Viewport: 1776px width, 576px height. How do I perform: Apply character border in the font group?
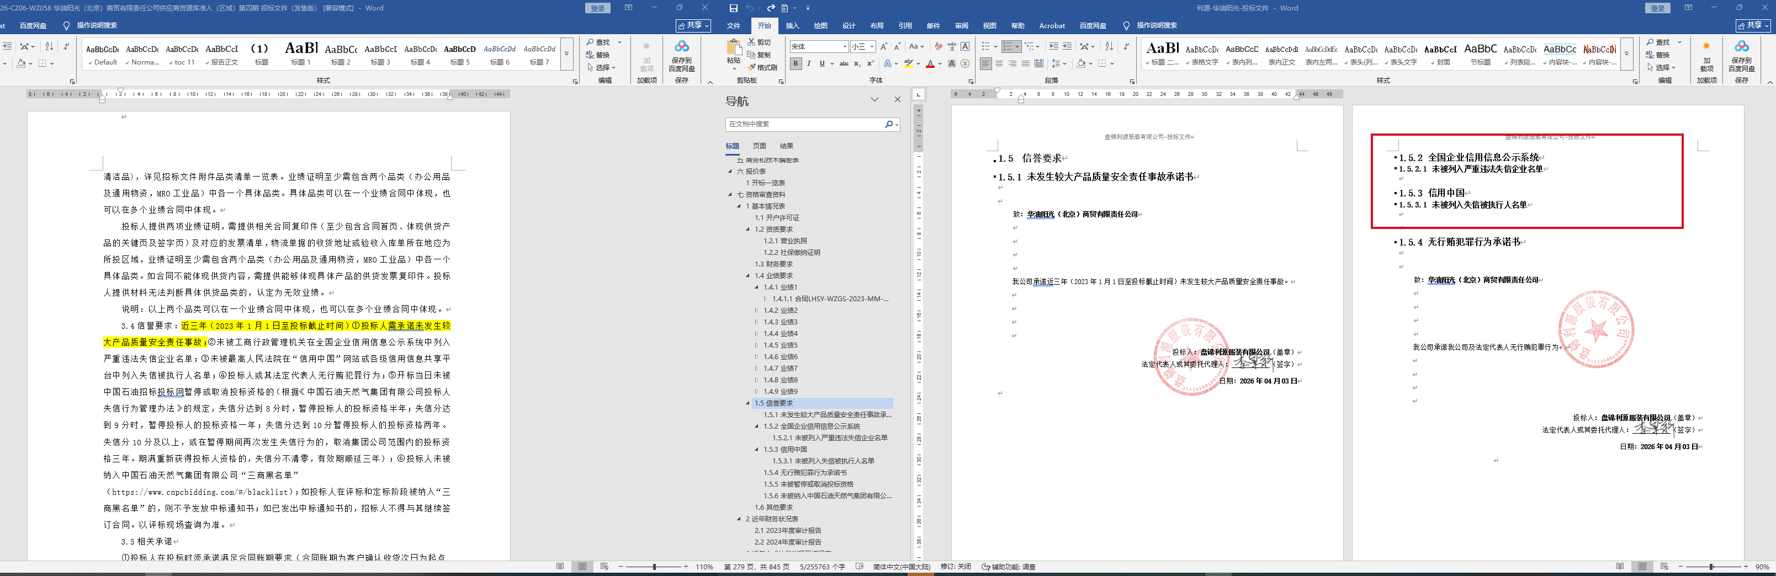[965, 46]
